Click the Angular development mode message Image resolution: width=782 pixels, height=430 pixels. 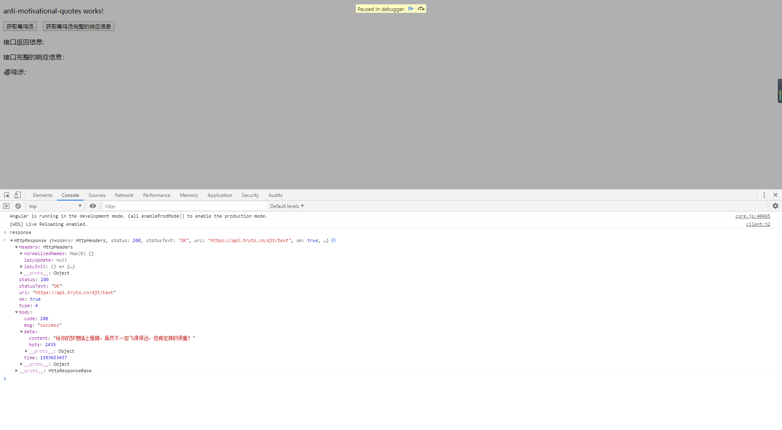(138, 216)
